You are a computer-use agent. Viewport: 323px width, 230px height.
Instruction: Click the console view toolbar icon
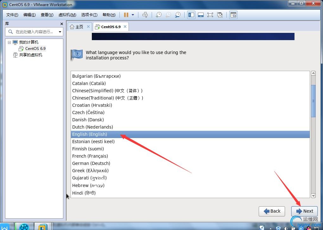point(233,15)
